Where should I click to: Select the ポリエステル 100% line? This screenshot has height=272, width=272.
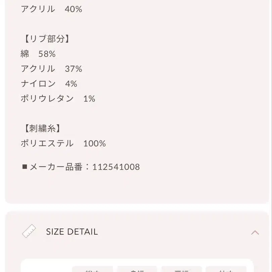tap(62, 143)
